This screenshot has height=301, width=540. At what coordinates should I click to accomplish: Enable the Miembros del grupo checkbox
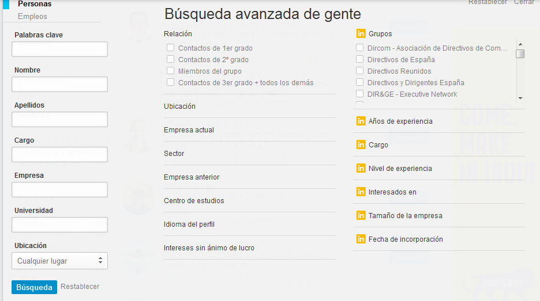[x=170, y=71]
